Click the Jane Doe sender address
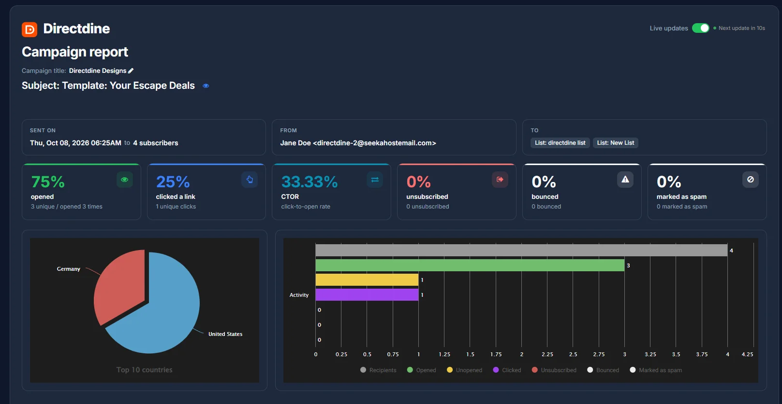This screenshot has width=782, height=404. 358,143
